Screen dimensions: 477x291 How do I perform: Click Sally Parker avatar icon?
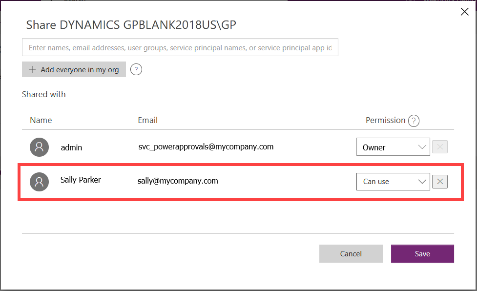click(x=39, y=182)
